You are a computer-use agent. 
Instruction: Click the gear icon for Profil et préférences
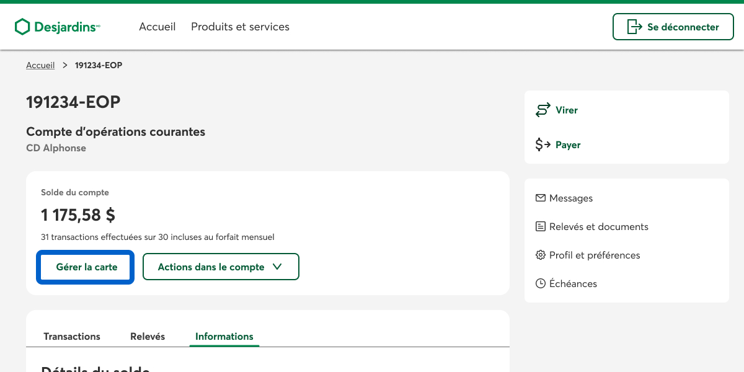point(541,255)
